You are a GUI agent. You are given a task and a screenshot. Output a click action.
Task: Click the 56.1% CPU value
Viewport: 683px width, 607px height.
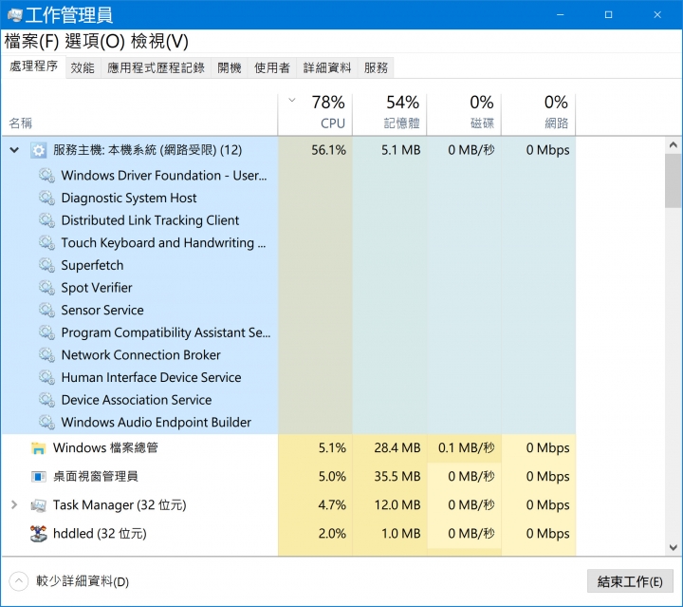click(328, 150)
